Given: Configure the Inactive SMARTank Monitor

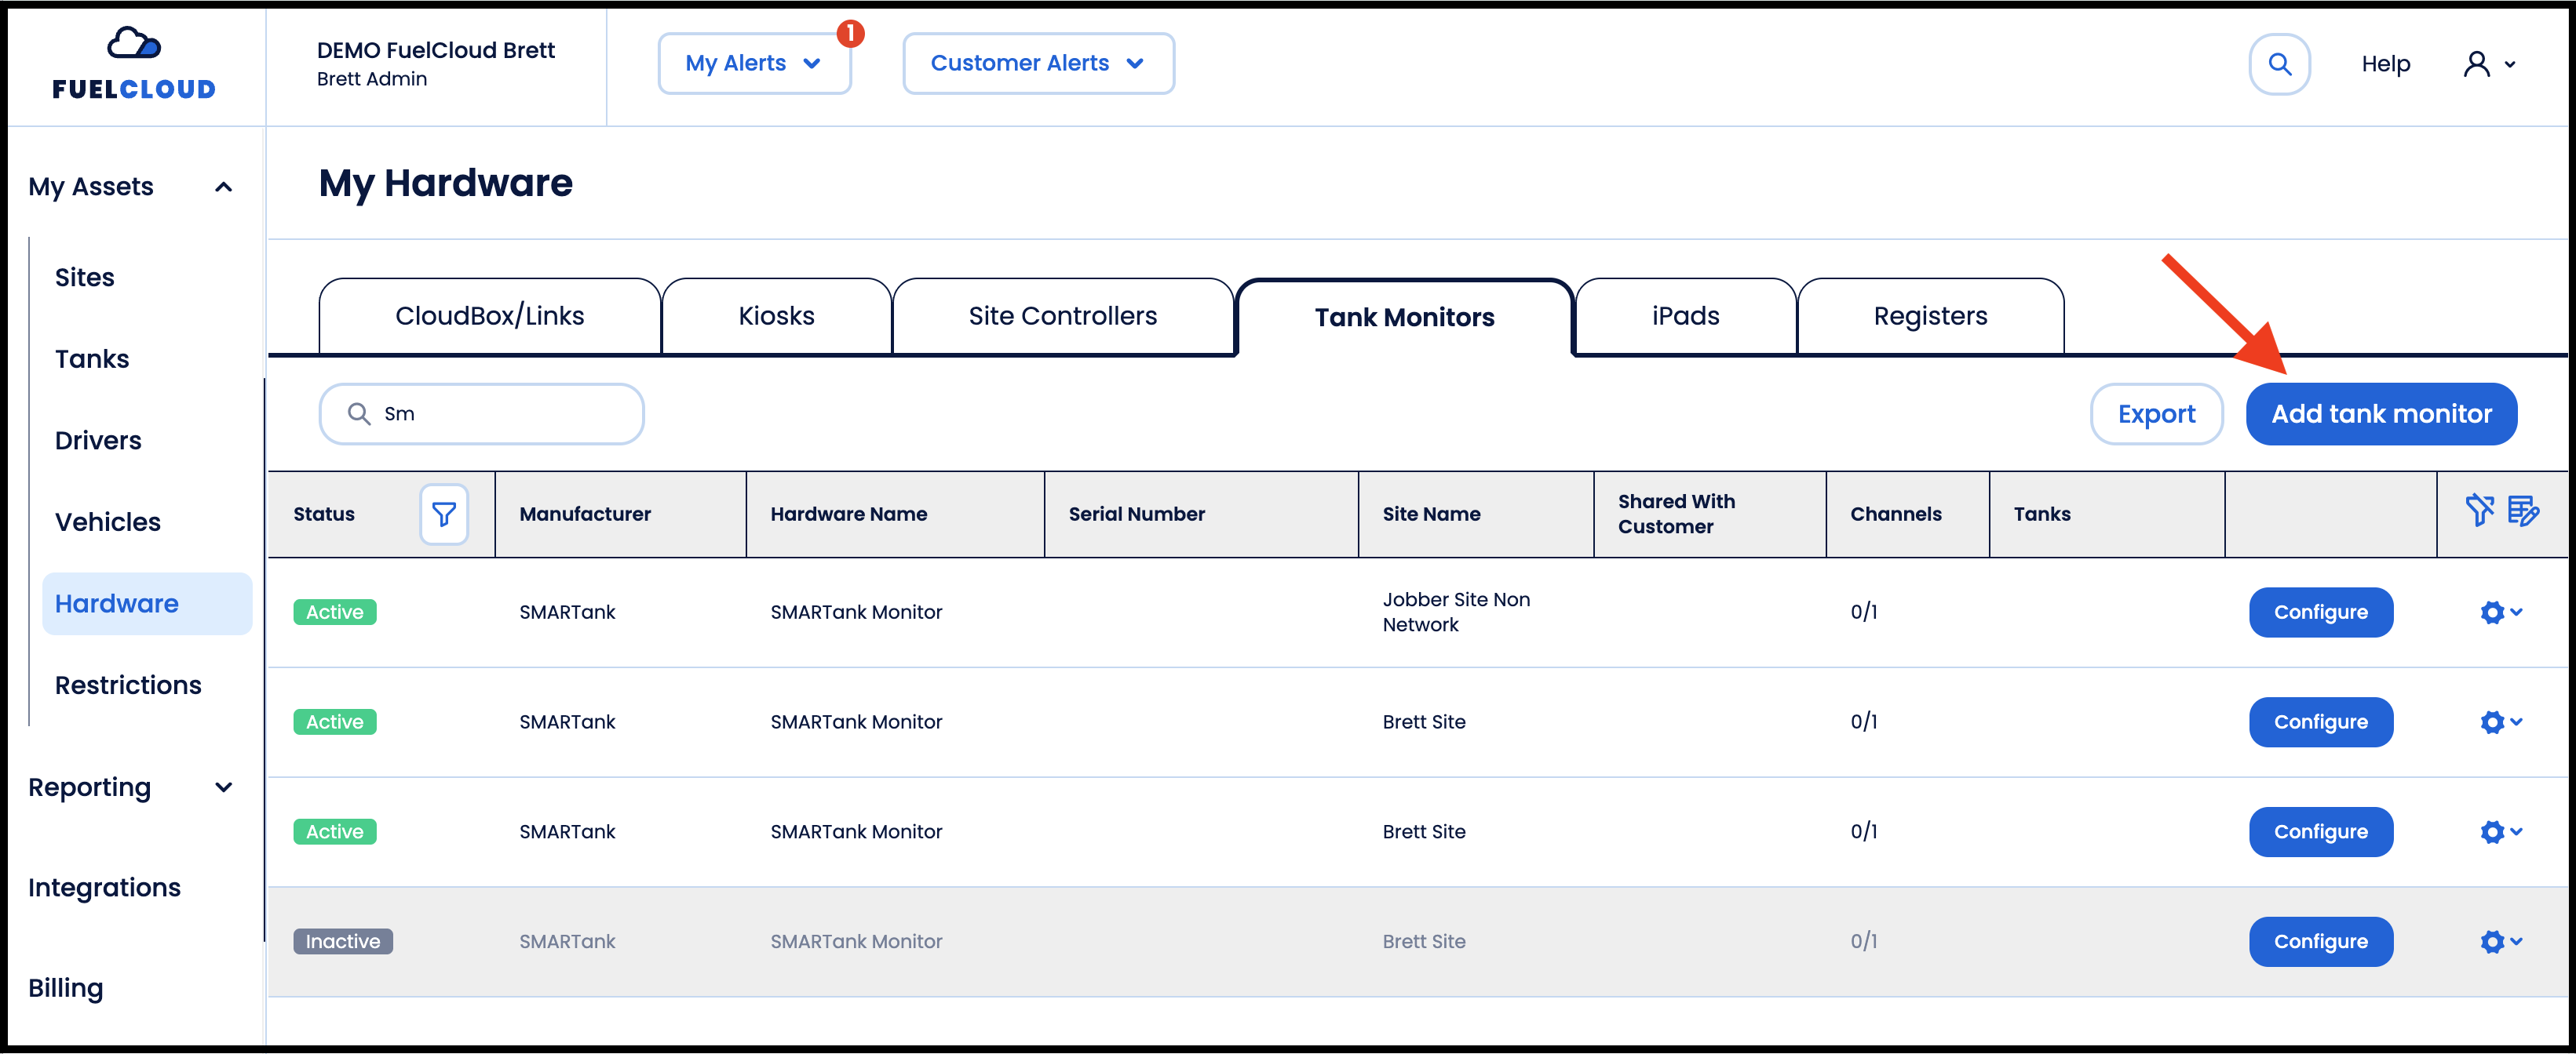Looking at the screenshot, I should (2320, 941).
